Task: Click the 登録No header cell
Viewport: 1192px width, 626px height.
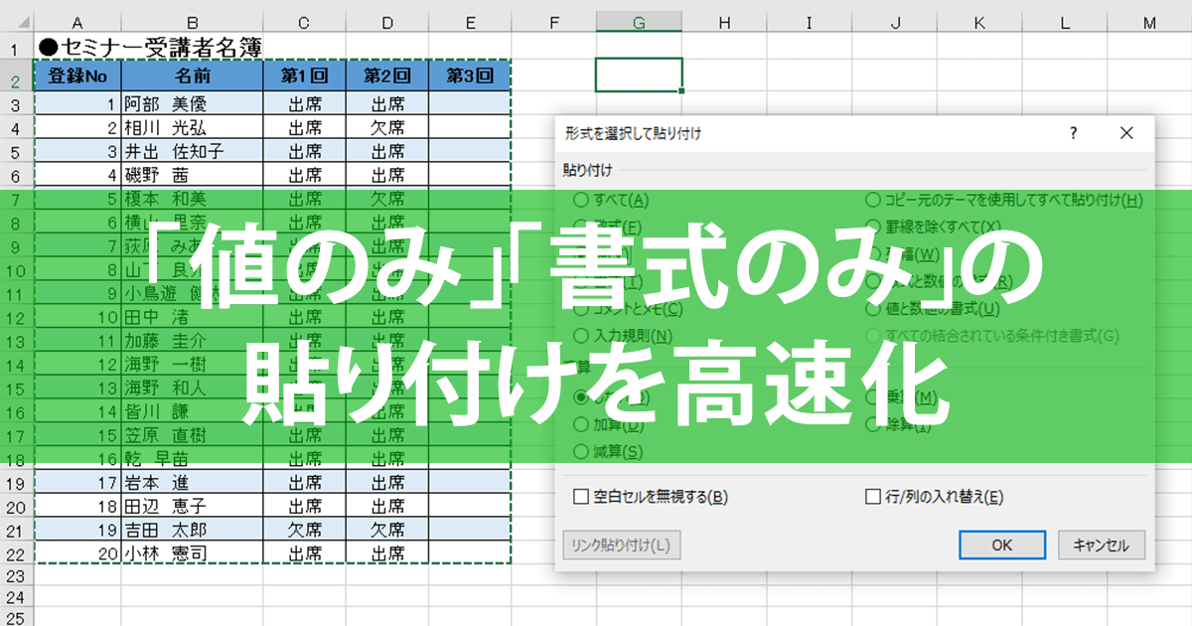Action: [x=77, y=76]
